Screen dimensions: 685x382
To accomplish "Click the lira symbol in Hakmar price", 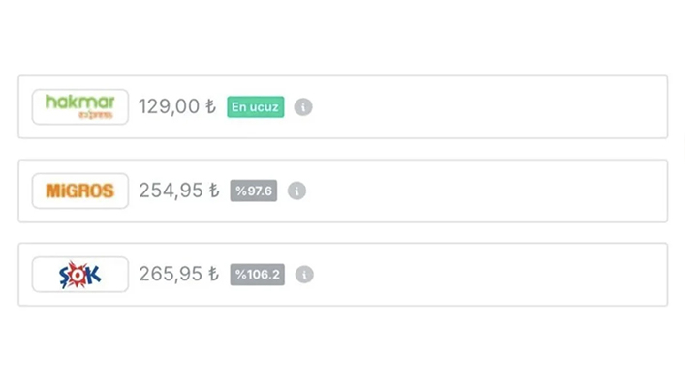I will tap(211, 106).
